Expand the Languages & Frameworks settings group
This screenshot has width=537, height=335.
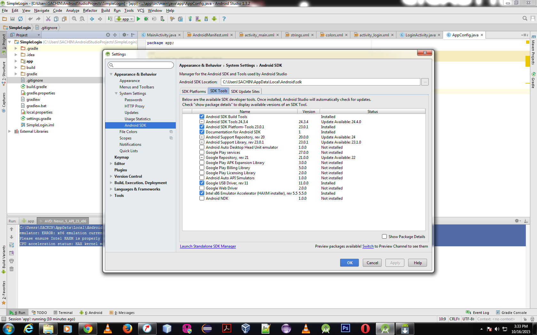(x=111, y=189)
